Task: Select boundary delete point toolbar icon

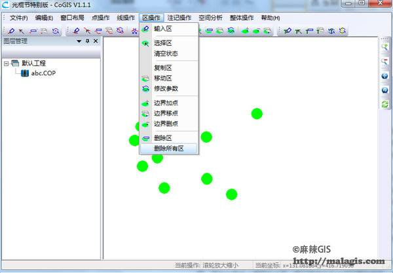Action: 256,31
